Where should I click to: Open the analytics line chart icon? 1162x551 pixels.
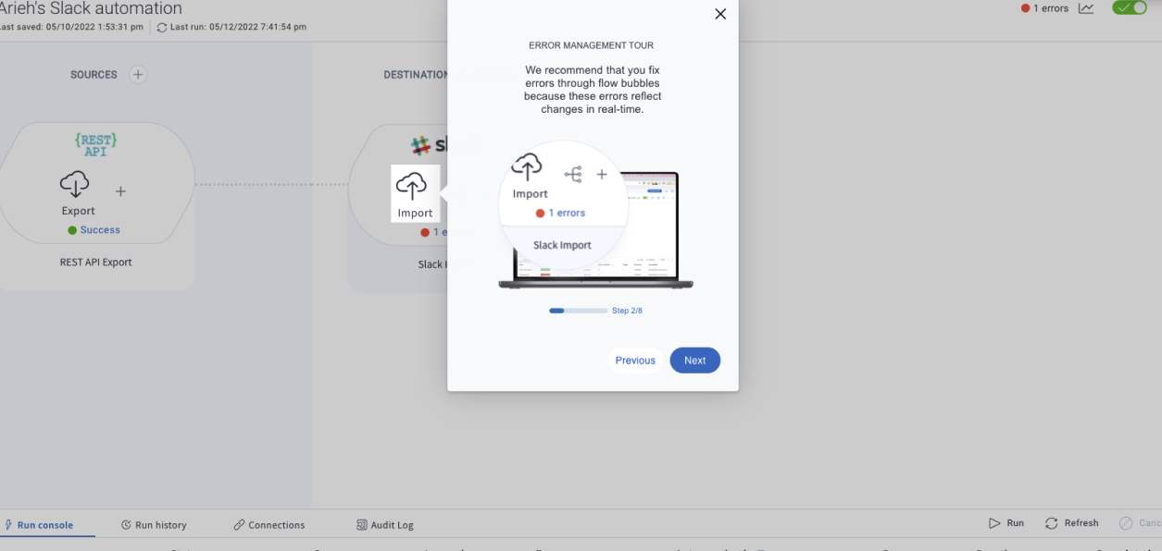click(1086, 8)
